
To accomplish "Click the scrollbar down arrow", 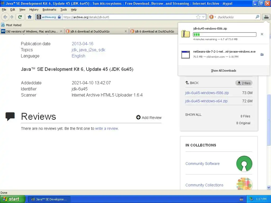I will (269, 187).
